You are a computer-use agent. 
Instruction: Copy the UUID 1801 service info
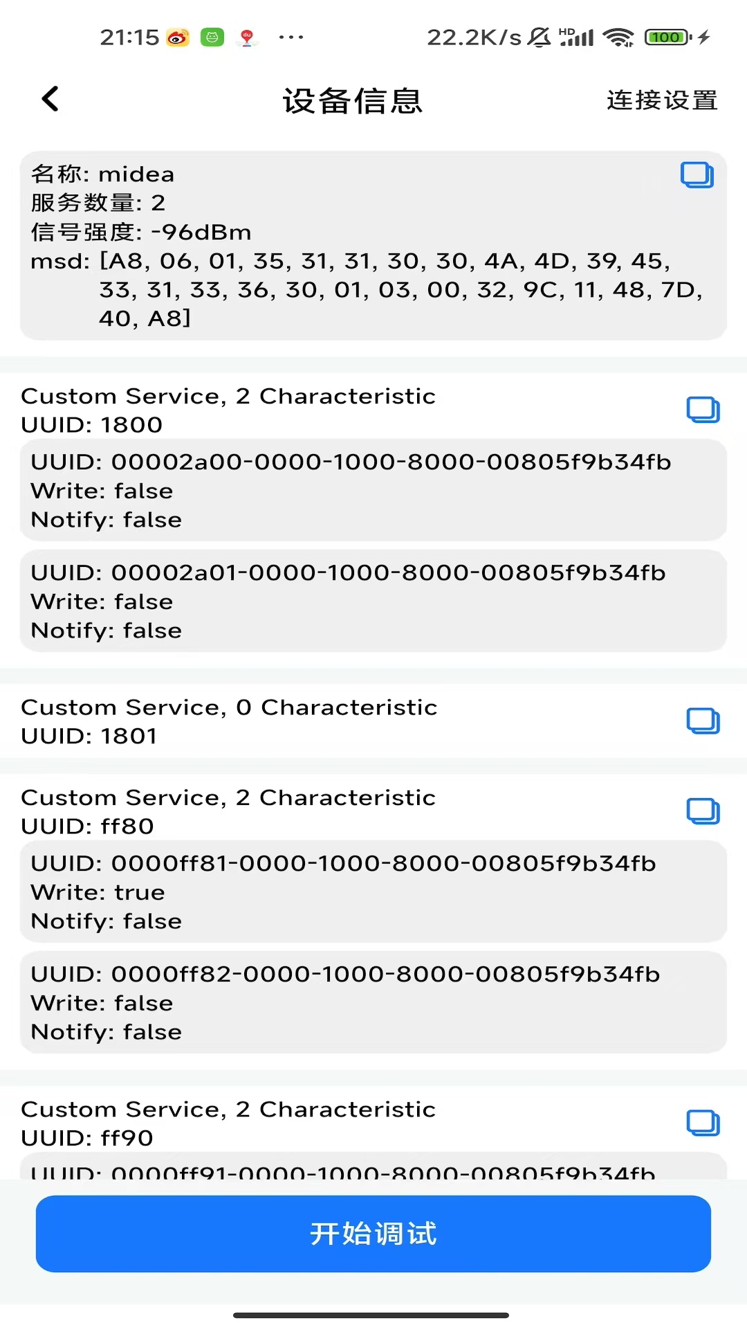703,721
